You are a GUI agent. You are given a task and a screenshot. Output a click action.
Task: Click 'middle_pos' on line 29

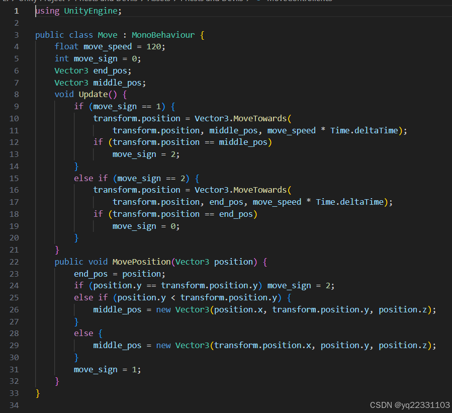pyautogui.click(x=117, y=345)
